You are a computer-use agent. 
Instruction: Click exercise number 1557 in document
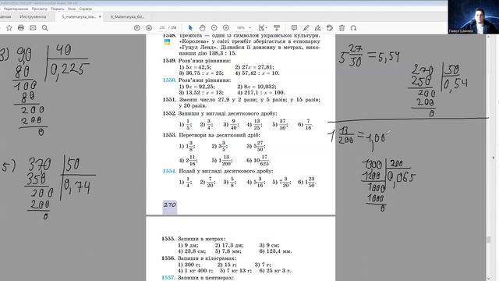168,278
